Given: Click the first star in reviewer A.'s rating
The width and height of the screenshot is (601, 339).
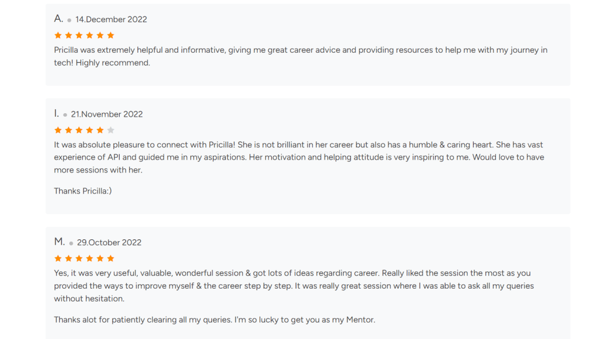Looking at the screenshot, I should click(x=58, y=35).
